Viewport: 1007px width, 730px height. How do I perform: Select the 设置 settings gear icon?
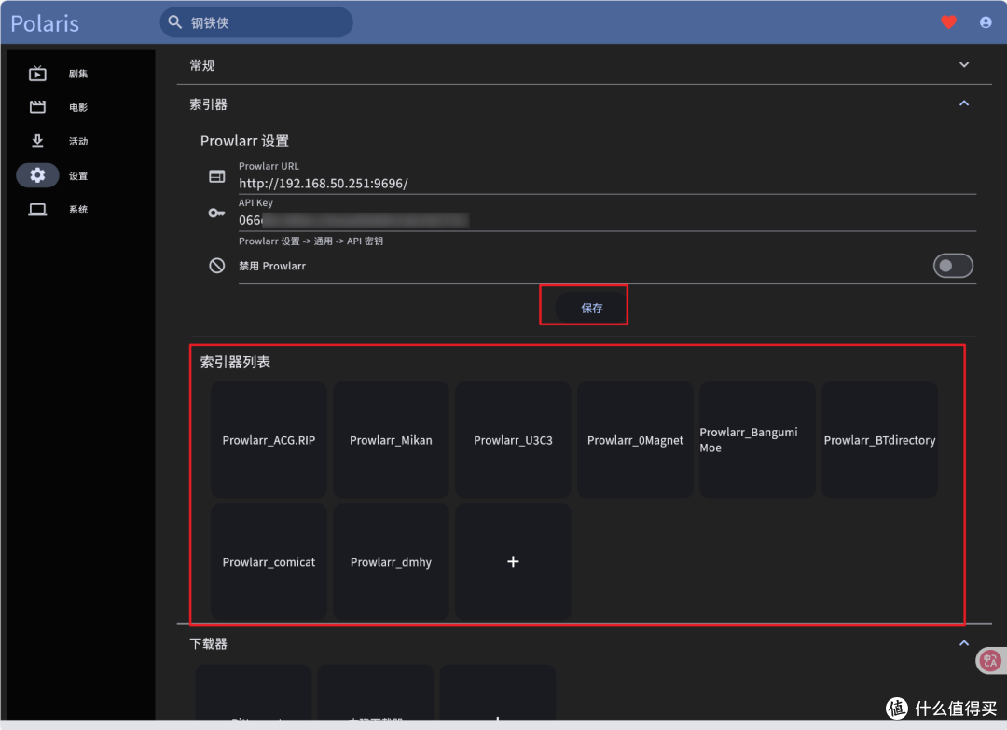(37, 175)
